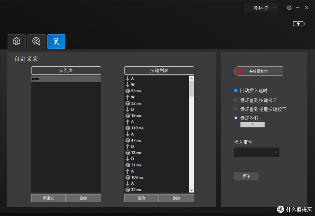The height and width of the screenshot is (216, 315).
Task: Click the timer icon beside 110 ms
Action: click(x=128, y=128)
